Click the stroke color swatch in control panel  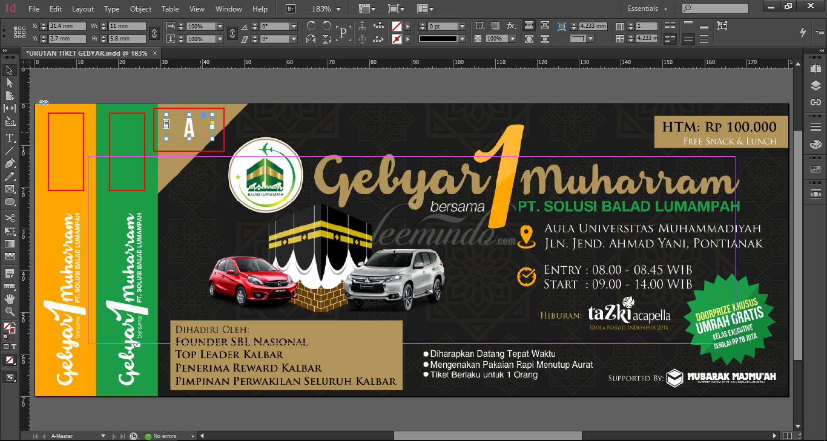[397, 39]
